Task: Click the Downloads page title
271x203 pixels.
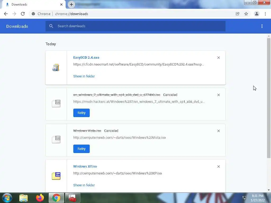Action: pos(17,26)
